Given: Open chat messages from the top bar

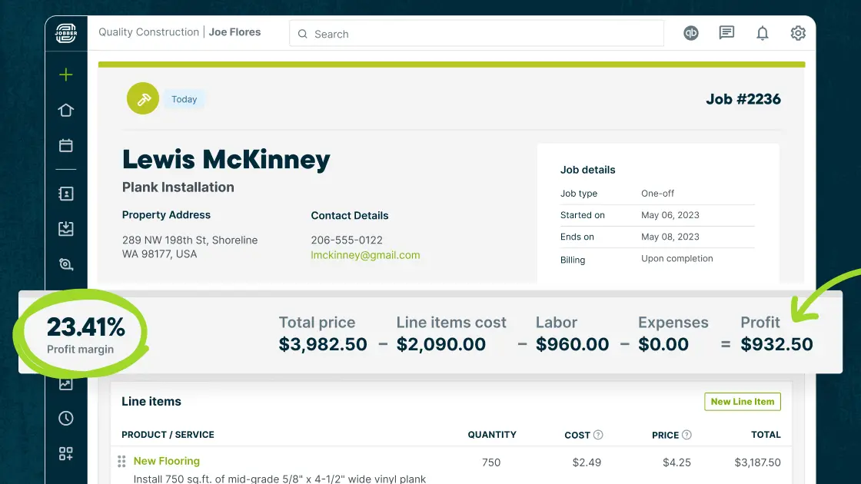Looking at the screenshot, I should (x=726, y=33).
